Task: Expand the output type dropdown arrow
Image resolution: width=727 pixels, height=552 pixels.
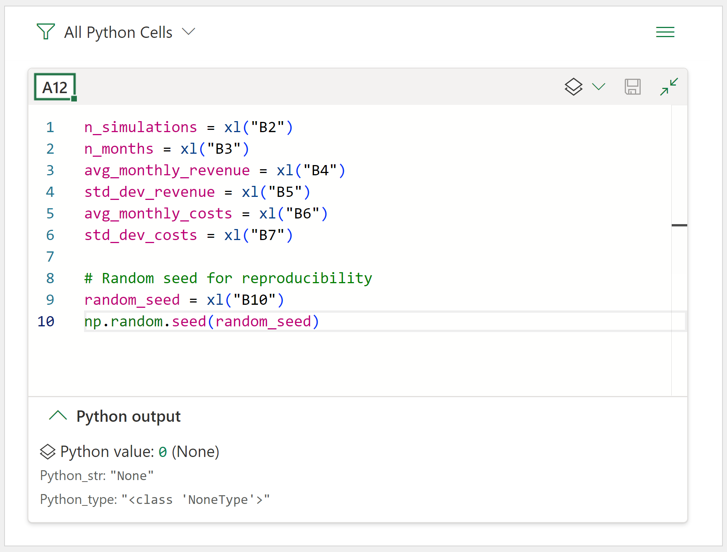Action: tap(599, 87)
